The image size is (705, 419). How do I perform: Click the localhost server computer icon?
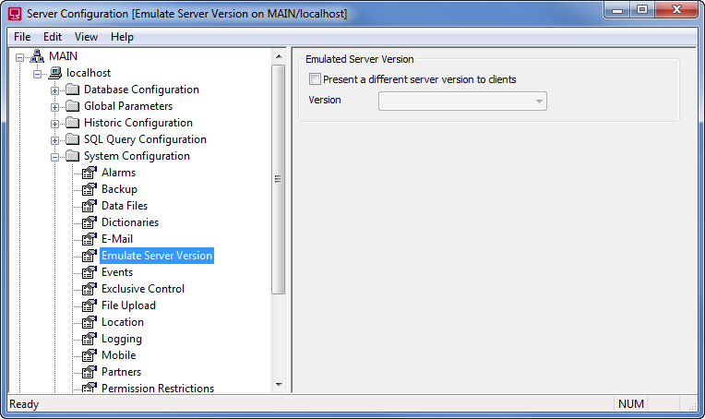coord(54,73)
